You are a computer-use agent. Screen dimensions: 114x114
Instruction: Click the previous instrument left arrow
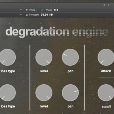[104, 5]
